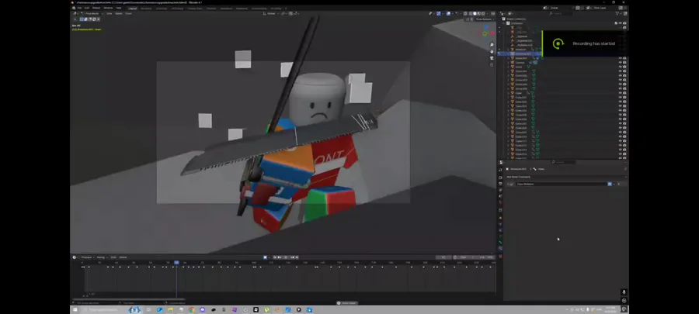The height and width of the screenshot is (314, 699).
Task: Collapse the Collection tree row
Action: pyautogui.click(x=503, y=23)
